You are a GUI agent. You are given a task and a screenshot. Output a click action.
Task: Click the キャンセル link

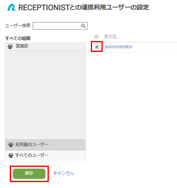(x=64, y=173)
